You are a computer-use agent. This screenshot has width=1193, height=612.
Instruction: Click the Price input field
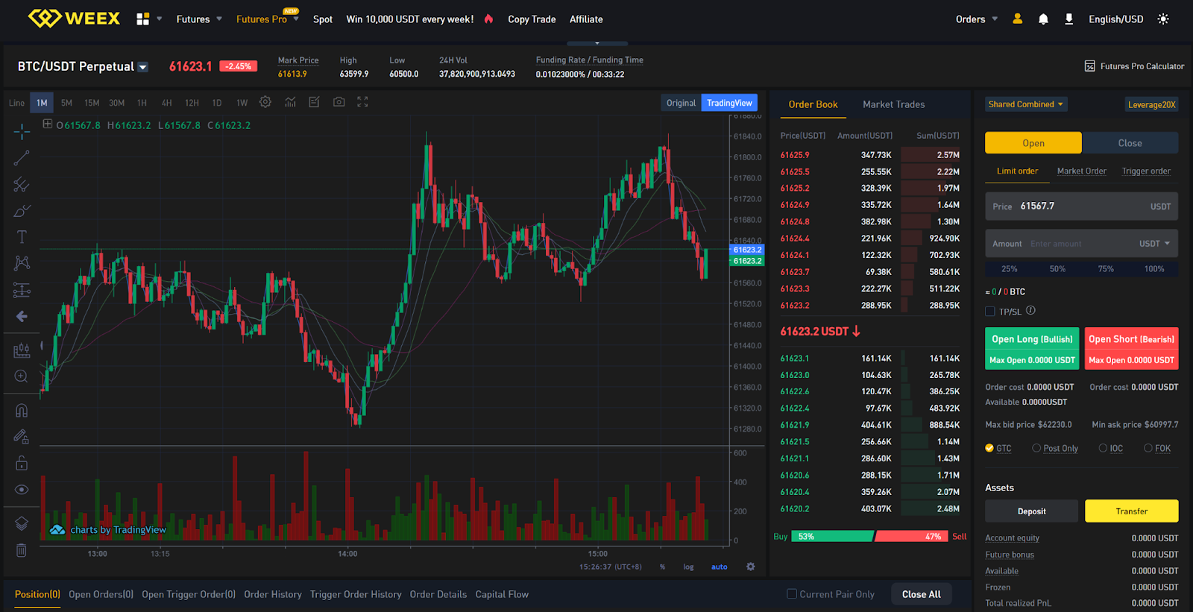click(1082, 206)
